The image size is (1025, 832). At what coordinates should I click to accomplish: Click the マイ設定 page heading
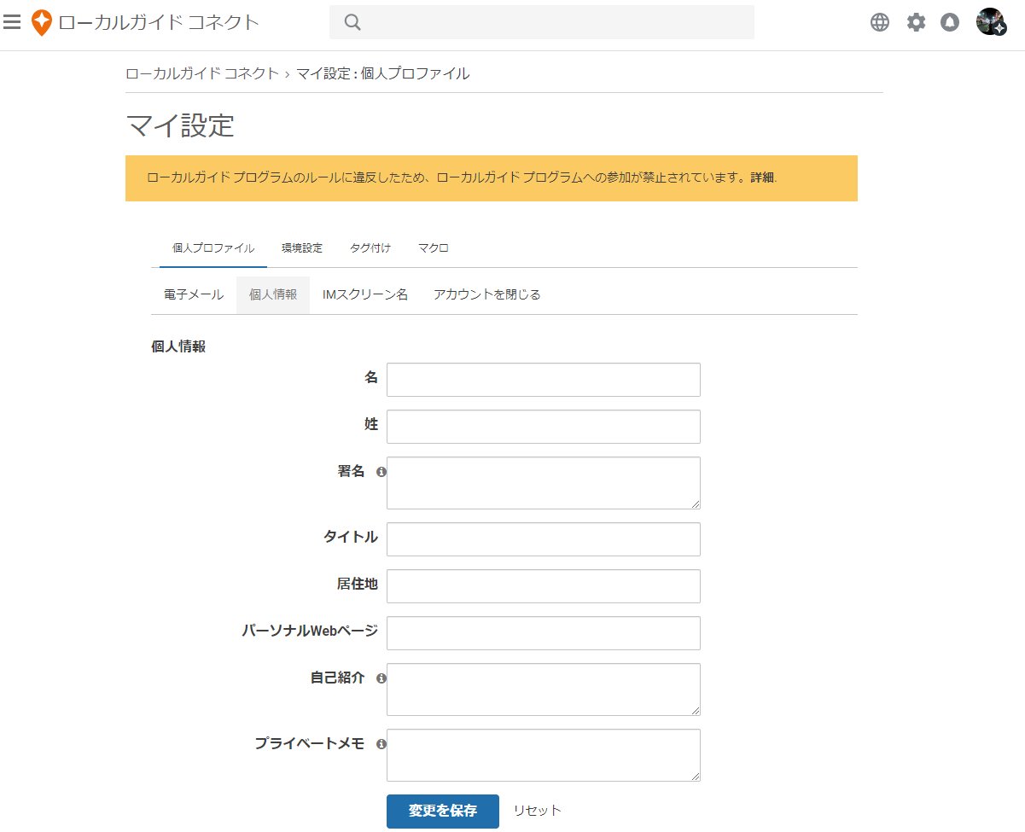180,125
